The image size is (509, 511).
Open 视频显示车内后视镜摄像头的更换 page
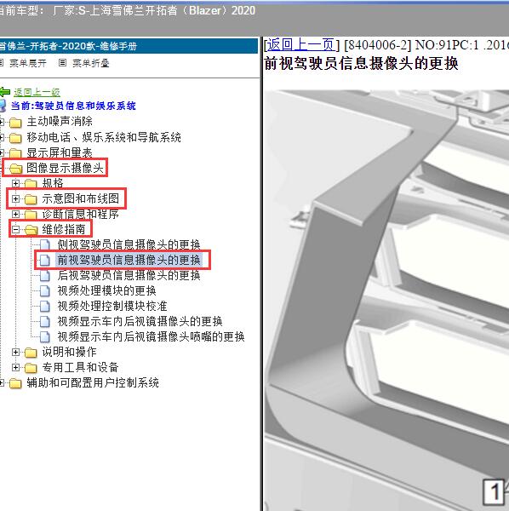coord(140,321)
